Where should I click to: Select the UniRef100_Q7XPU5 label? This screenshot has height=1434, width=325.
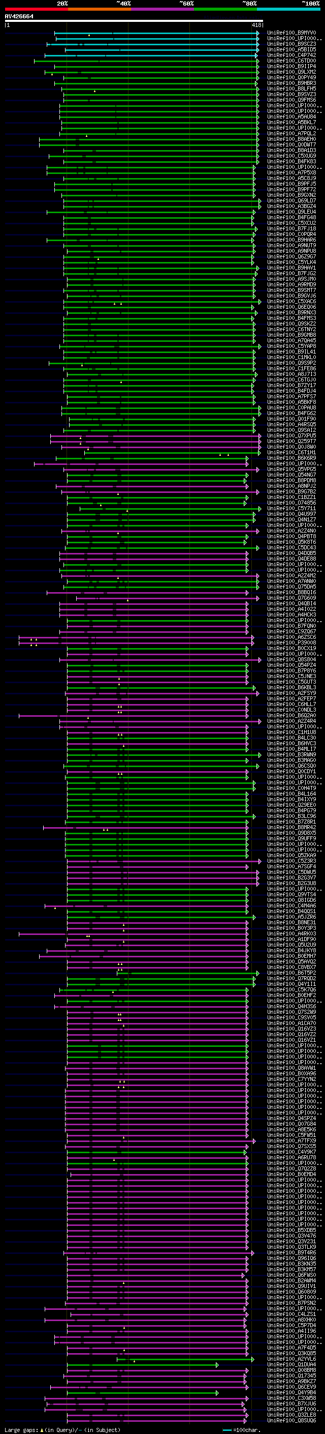click(291, 436)
